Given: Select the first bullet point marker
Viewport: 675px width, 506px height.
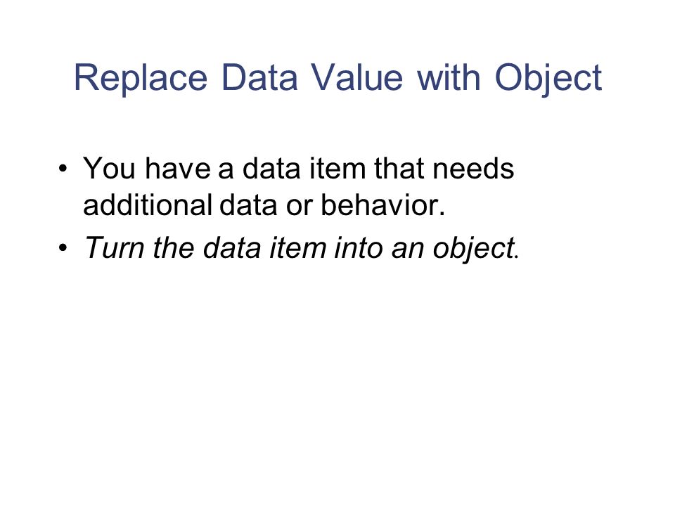Looking at the screenshot, I should point(63,168).
